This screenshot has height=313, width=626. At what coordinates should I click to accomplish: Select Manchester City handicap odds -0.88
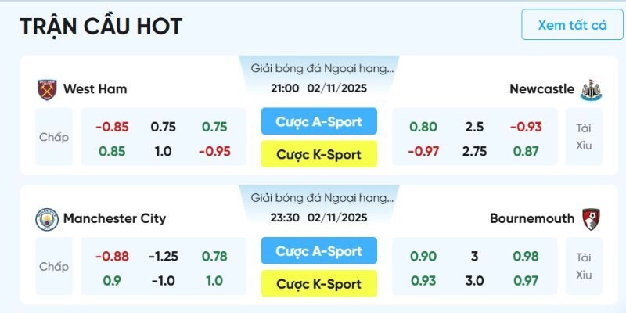(x=112, y=257)
